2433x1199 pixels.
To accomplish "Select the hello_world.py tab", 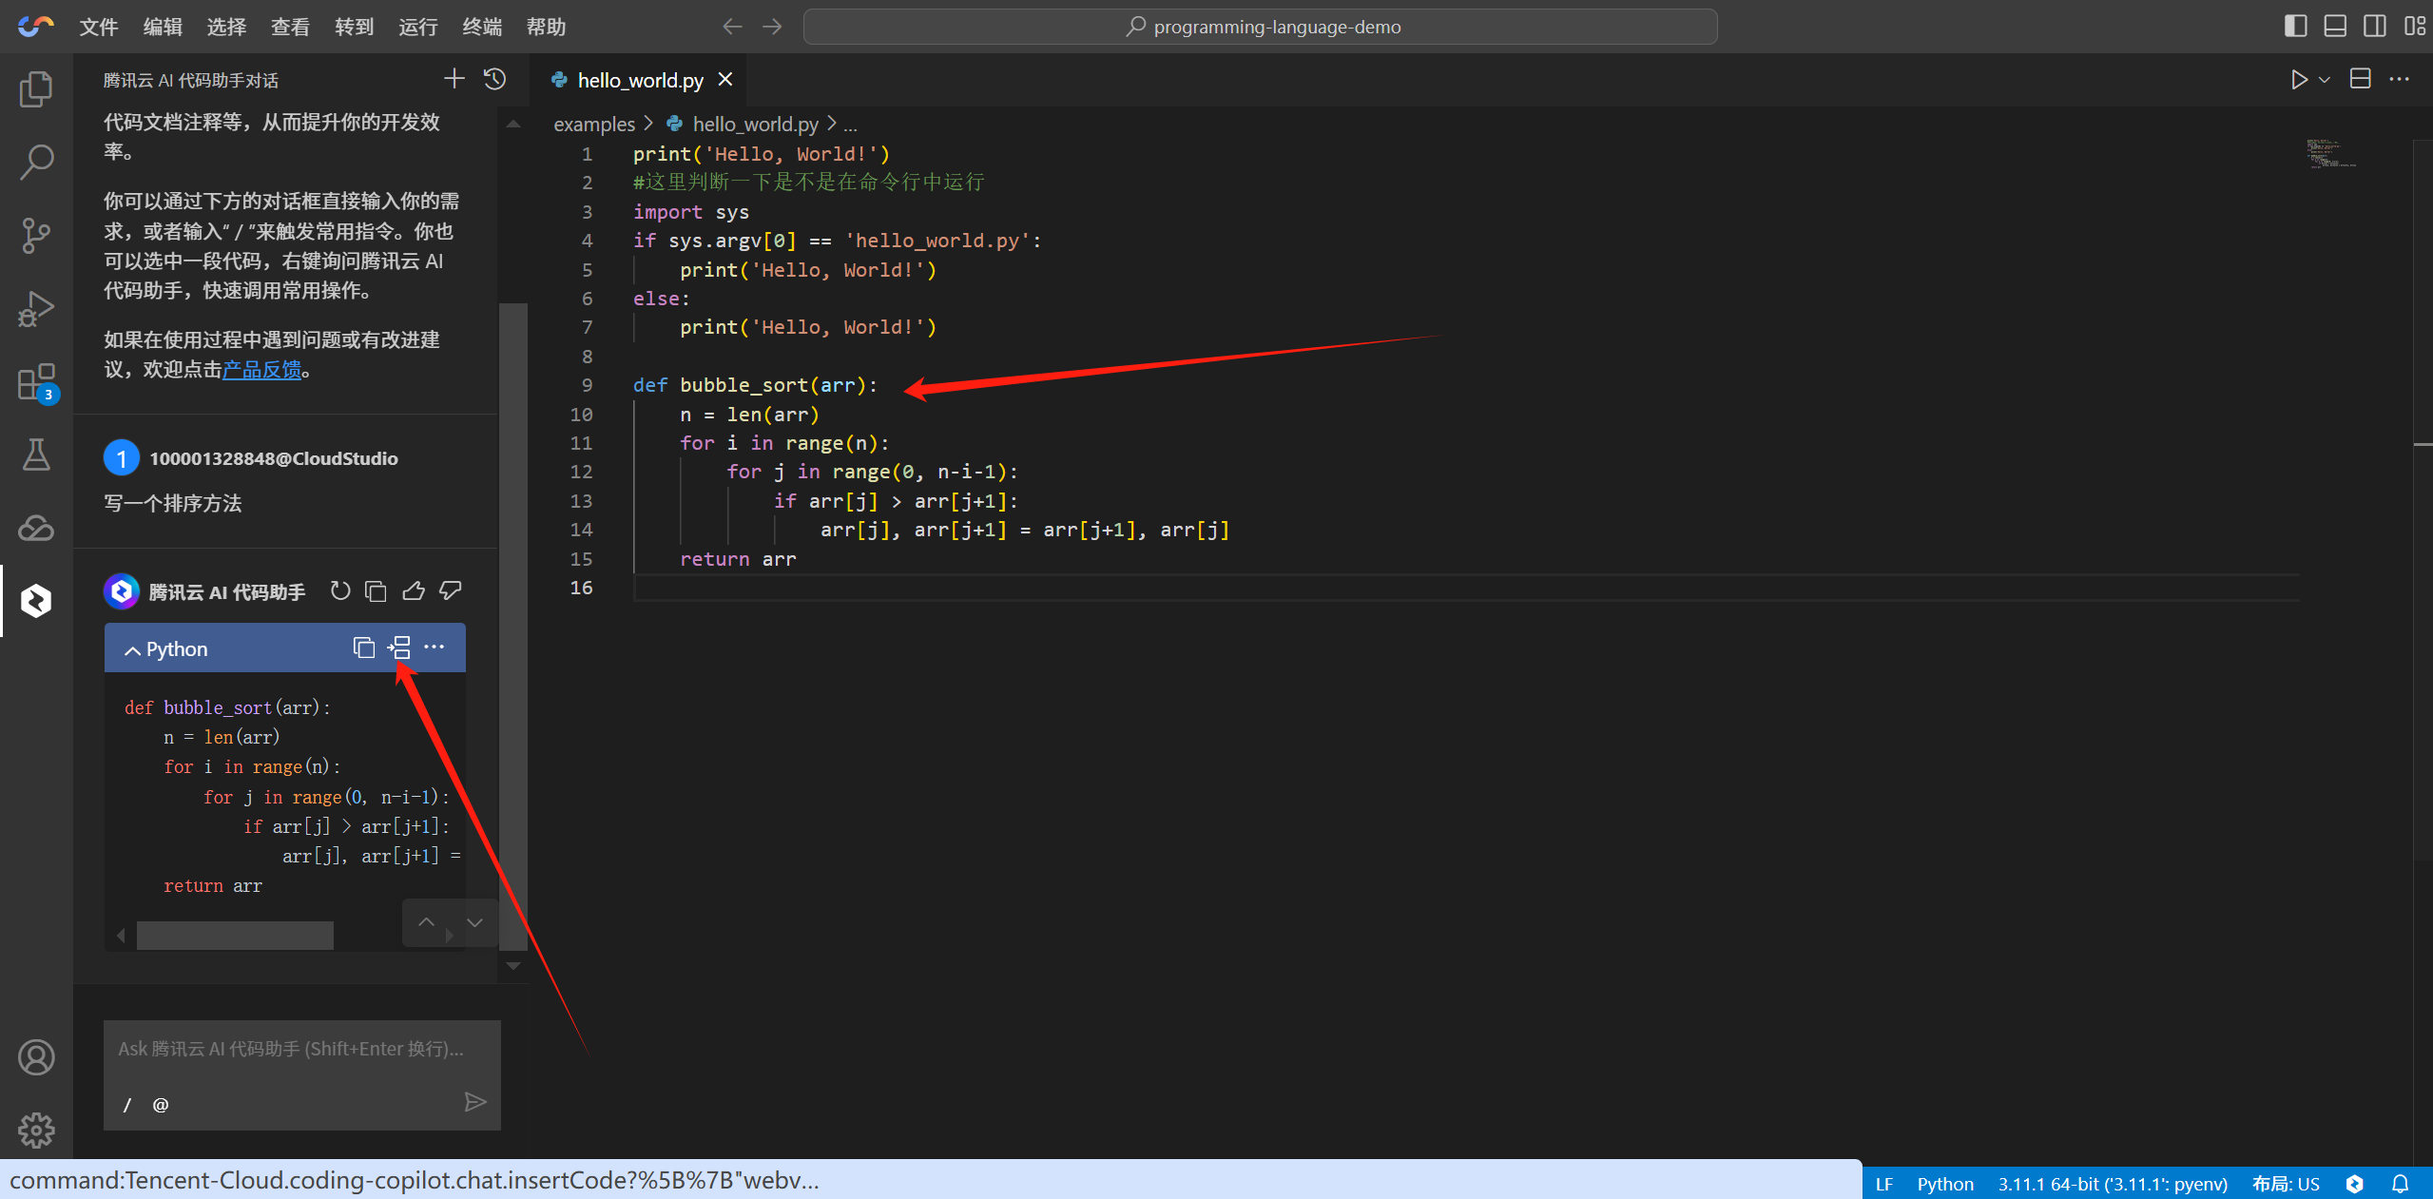I will (640, 80).
